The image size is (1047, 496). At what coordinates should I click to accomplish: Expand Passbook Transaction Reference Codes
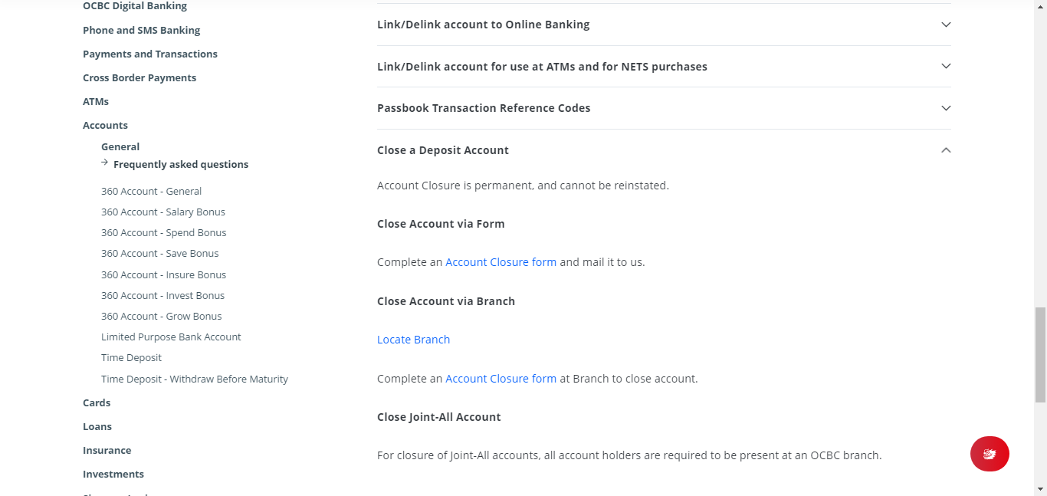click(664, 108)
